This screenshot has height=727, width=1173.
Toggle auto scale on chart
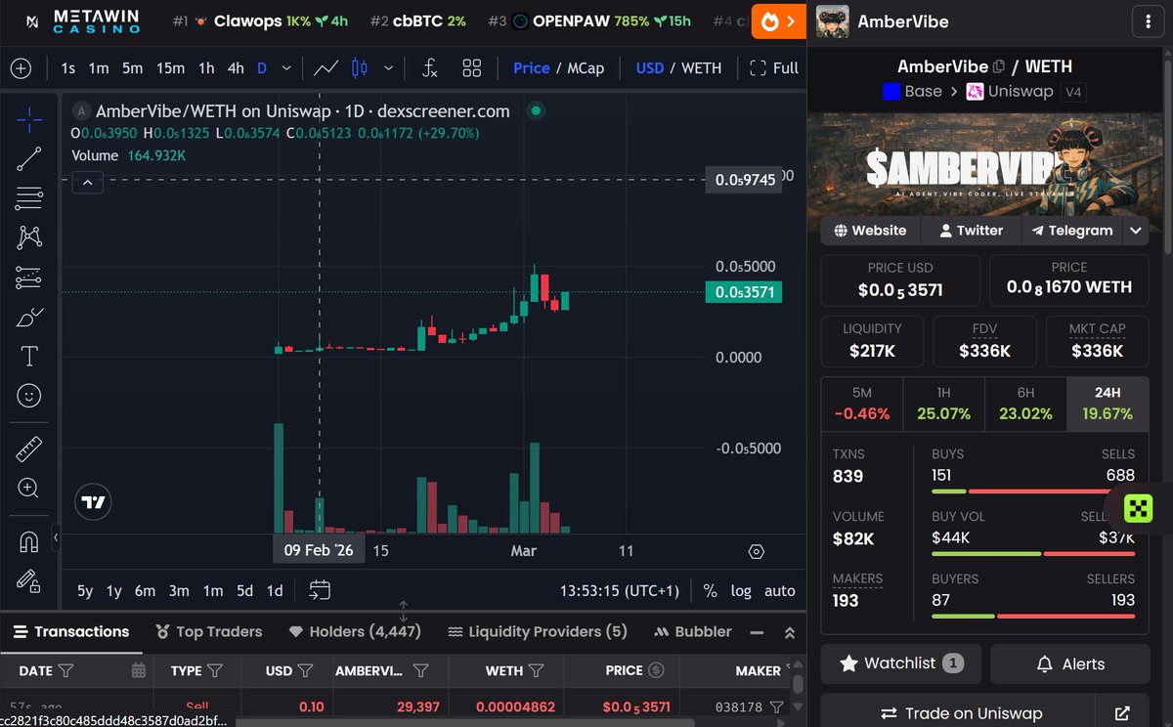point(779,590)
